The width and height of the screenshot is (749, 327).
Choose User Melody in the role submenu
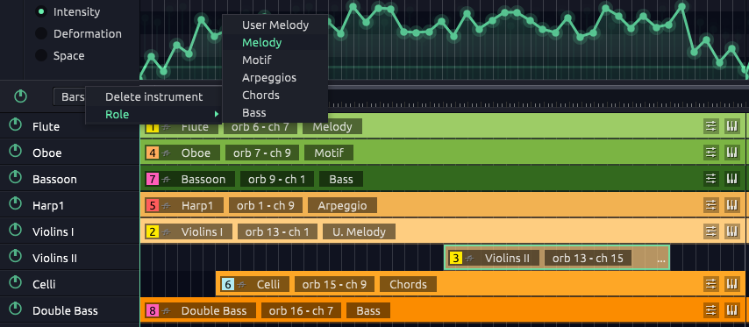pyautogui.click(x=275, y=25)
